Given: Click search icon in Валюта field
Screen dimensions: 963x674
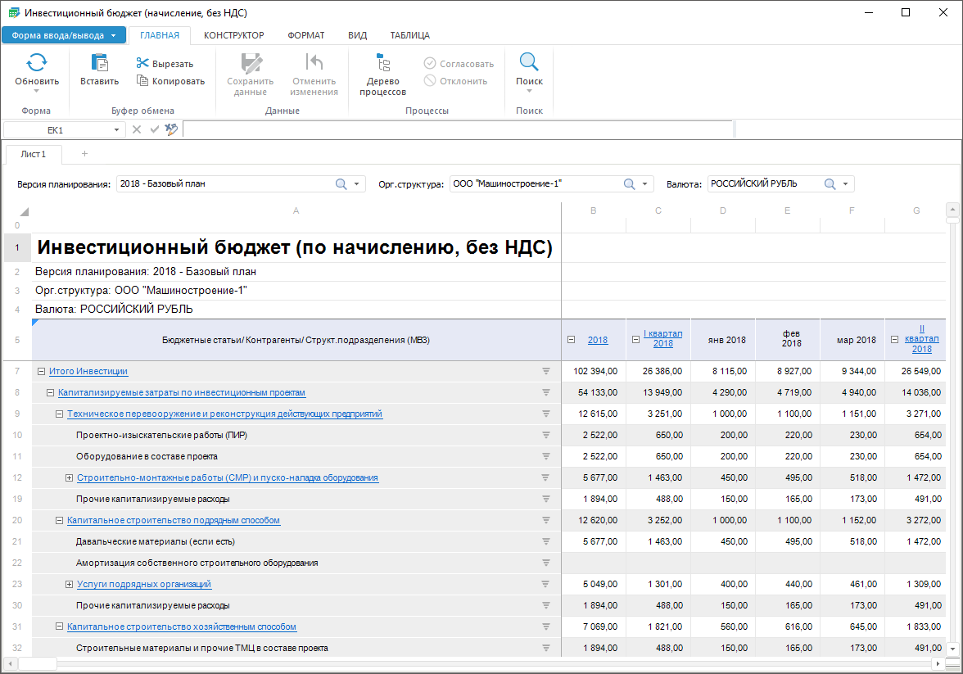Looking at the screenshot, I should click(830, 184).
